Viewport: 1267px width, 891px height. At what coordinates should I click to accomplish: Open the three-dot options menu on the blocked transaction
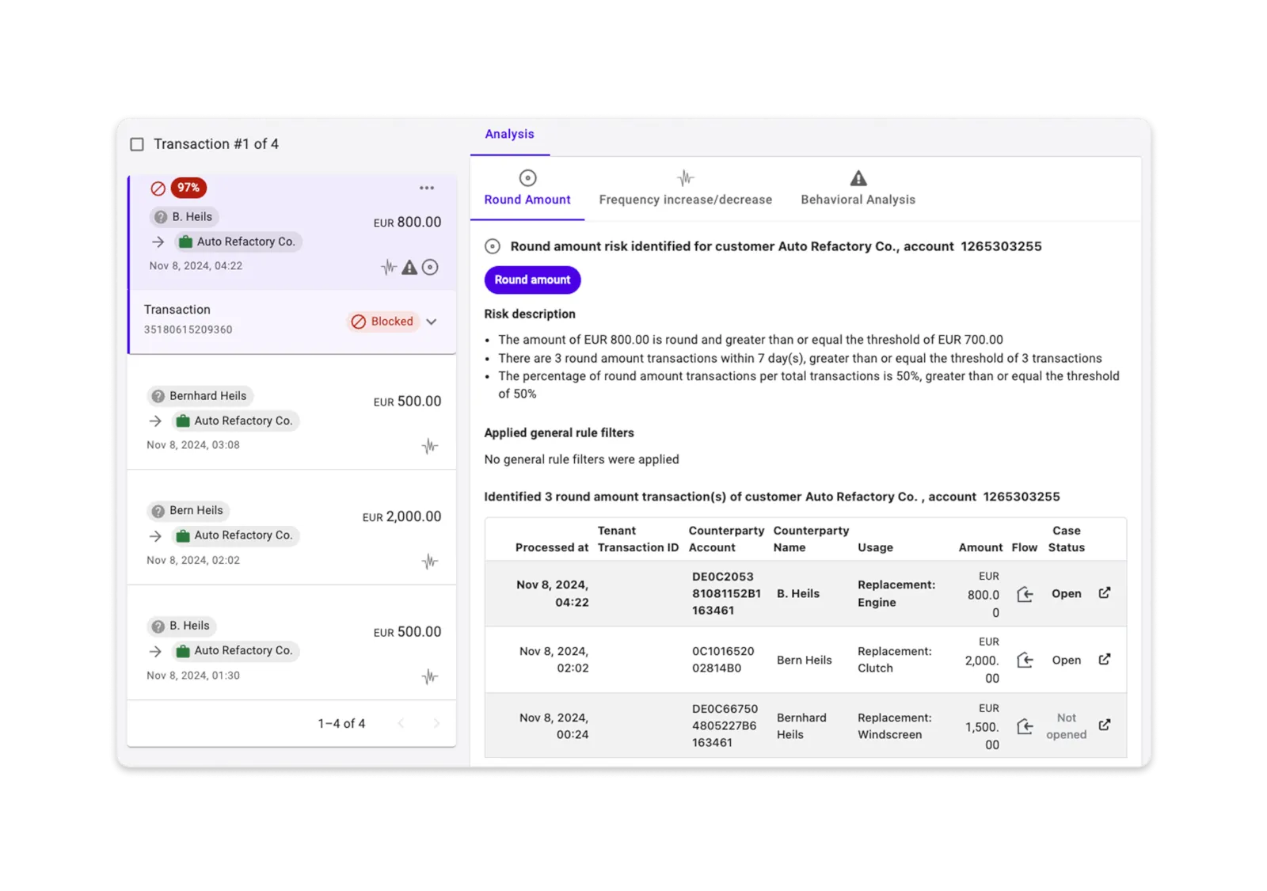tap(427, 188)
